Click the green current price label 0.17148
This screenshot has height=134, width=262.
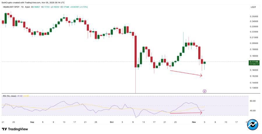253,62
